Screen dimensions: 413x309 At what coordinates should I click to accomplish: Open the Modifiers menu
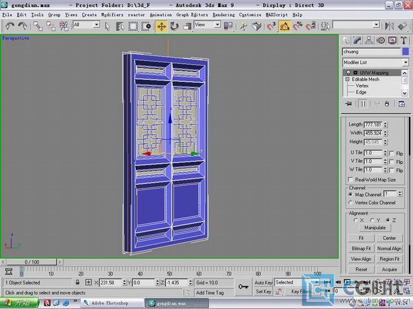[x=112, y=15]
